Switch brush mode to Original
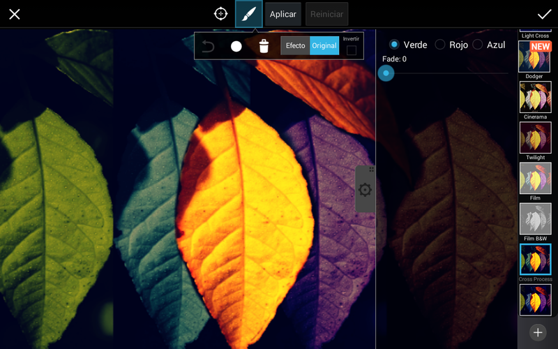Image resolution: width=558 pixels, height=349 pixels. pos(324,45)
